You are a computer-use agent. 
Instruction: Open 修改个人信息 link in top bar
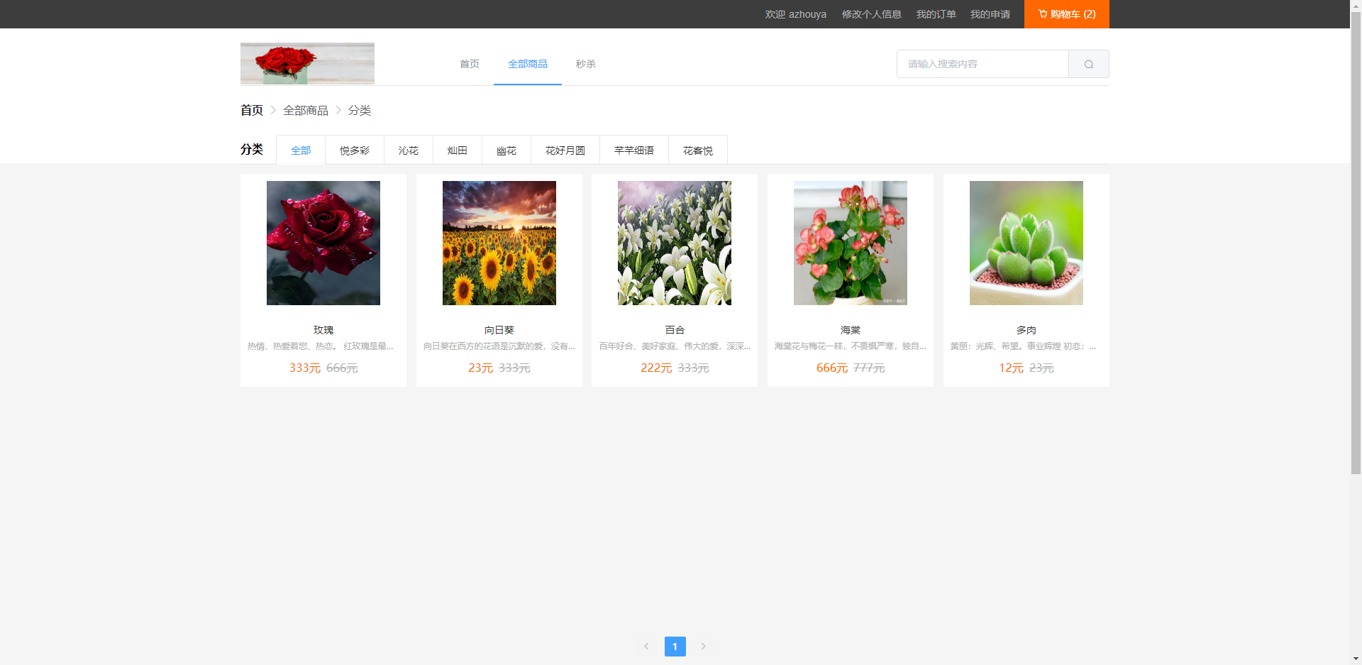871,14
